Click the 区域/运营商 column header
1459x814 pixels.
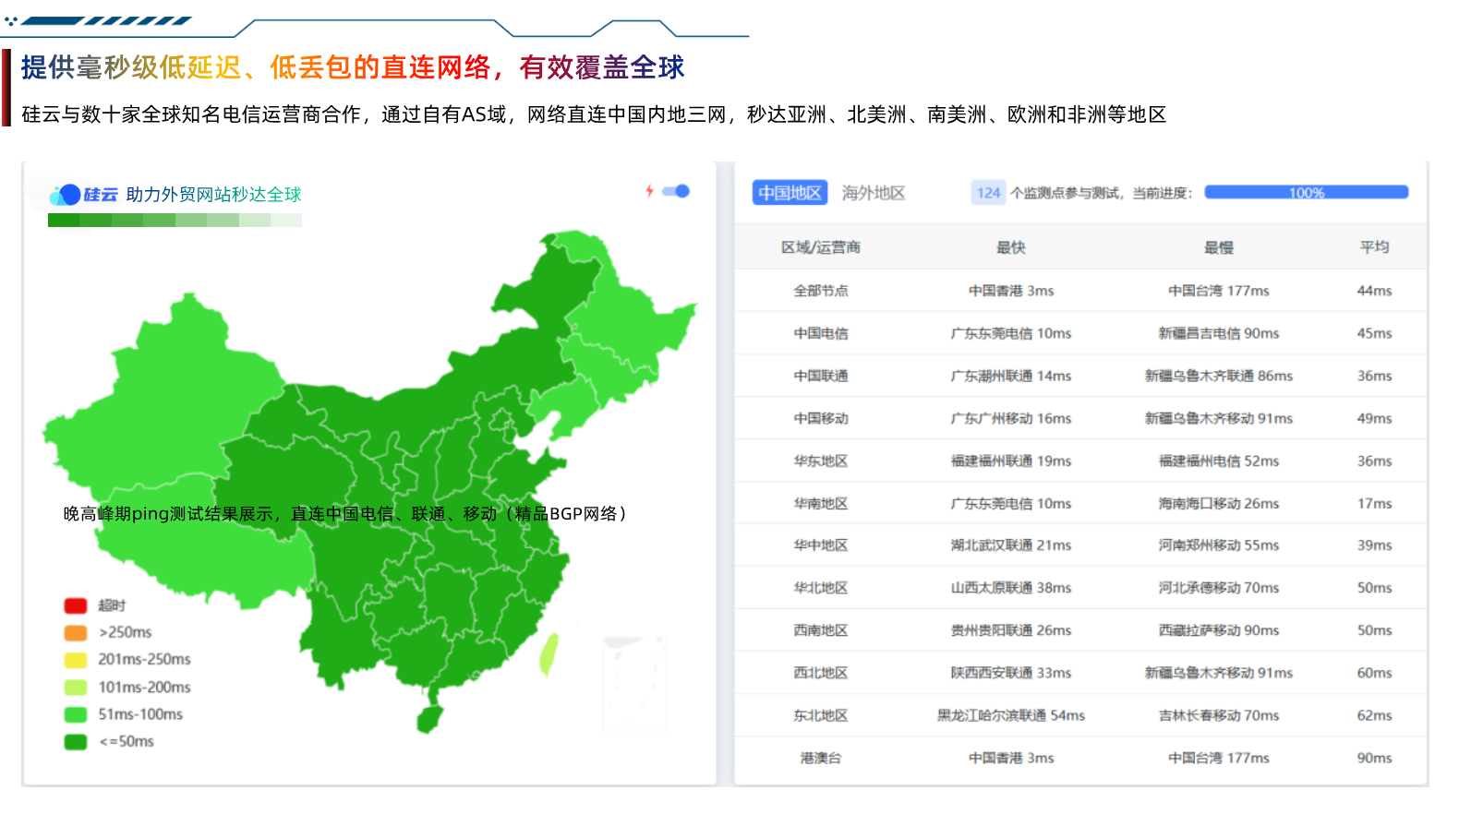(x=820, y=247)
